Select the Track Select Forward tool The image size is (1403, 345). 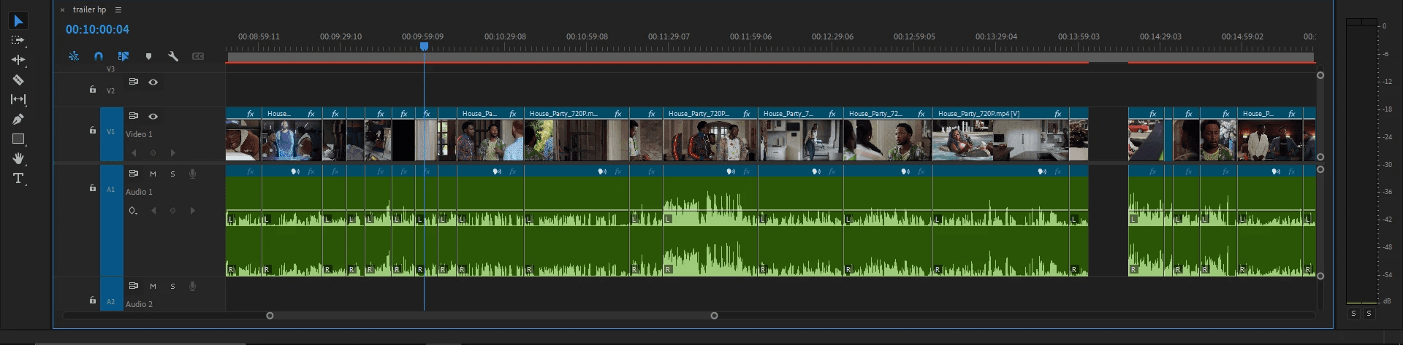pos(18,40)
